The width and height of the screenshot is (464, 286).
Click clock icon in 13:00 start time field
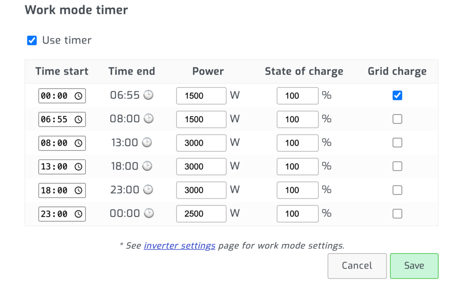78,167
